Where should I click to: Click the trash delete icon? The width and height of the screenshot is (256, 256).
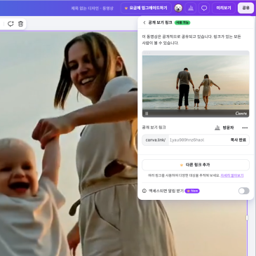pos(20,24)
